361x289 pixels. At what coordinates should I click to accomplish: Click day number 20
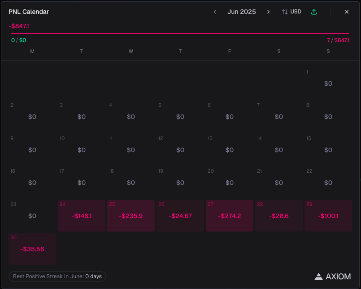pyautogui.click(x=211, y=171)
